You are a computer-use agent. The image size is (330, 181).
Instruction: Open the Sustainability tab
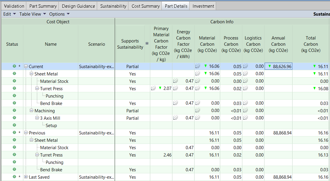(113, 6)
